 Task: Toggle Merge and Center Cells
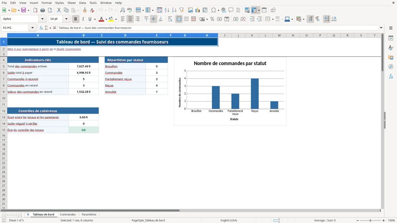point(179,19)
